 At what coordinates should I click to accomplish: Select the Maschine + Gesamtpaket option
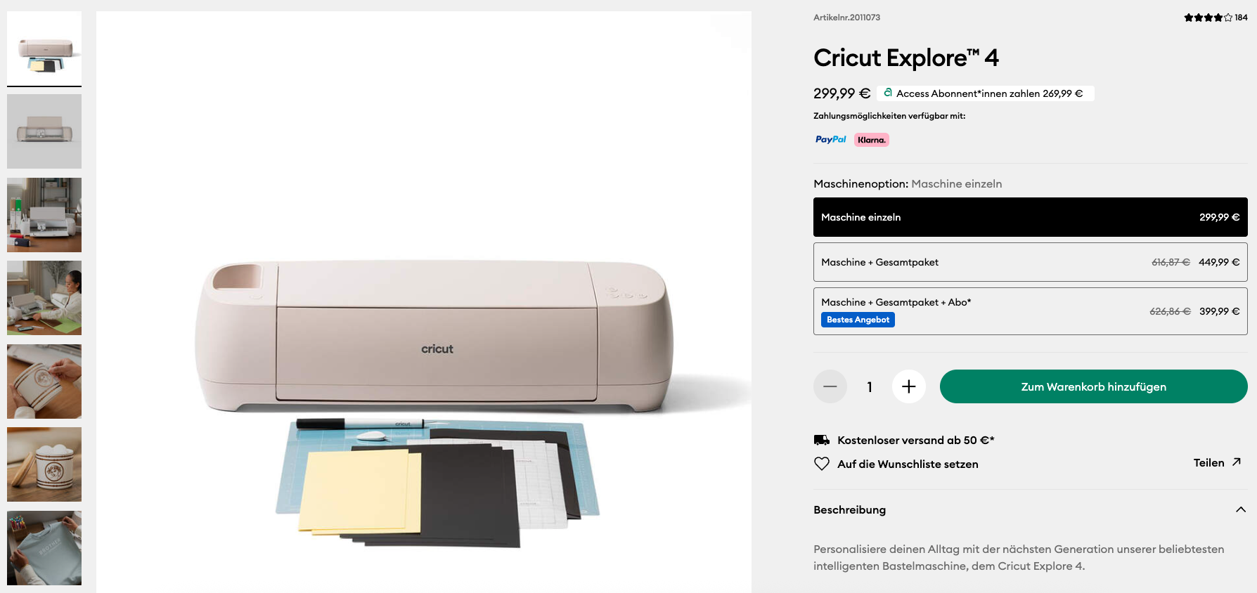pyautogui.click(x=1030, y=262)
